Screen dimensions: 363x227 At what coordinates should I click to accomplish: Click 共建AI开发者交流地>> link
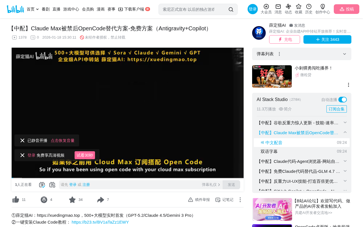(x=314, y=213)
